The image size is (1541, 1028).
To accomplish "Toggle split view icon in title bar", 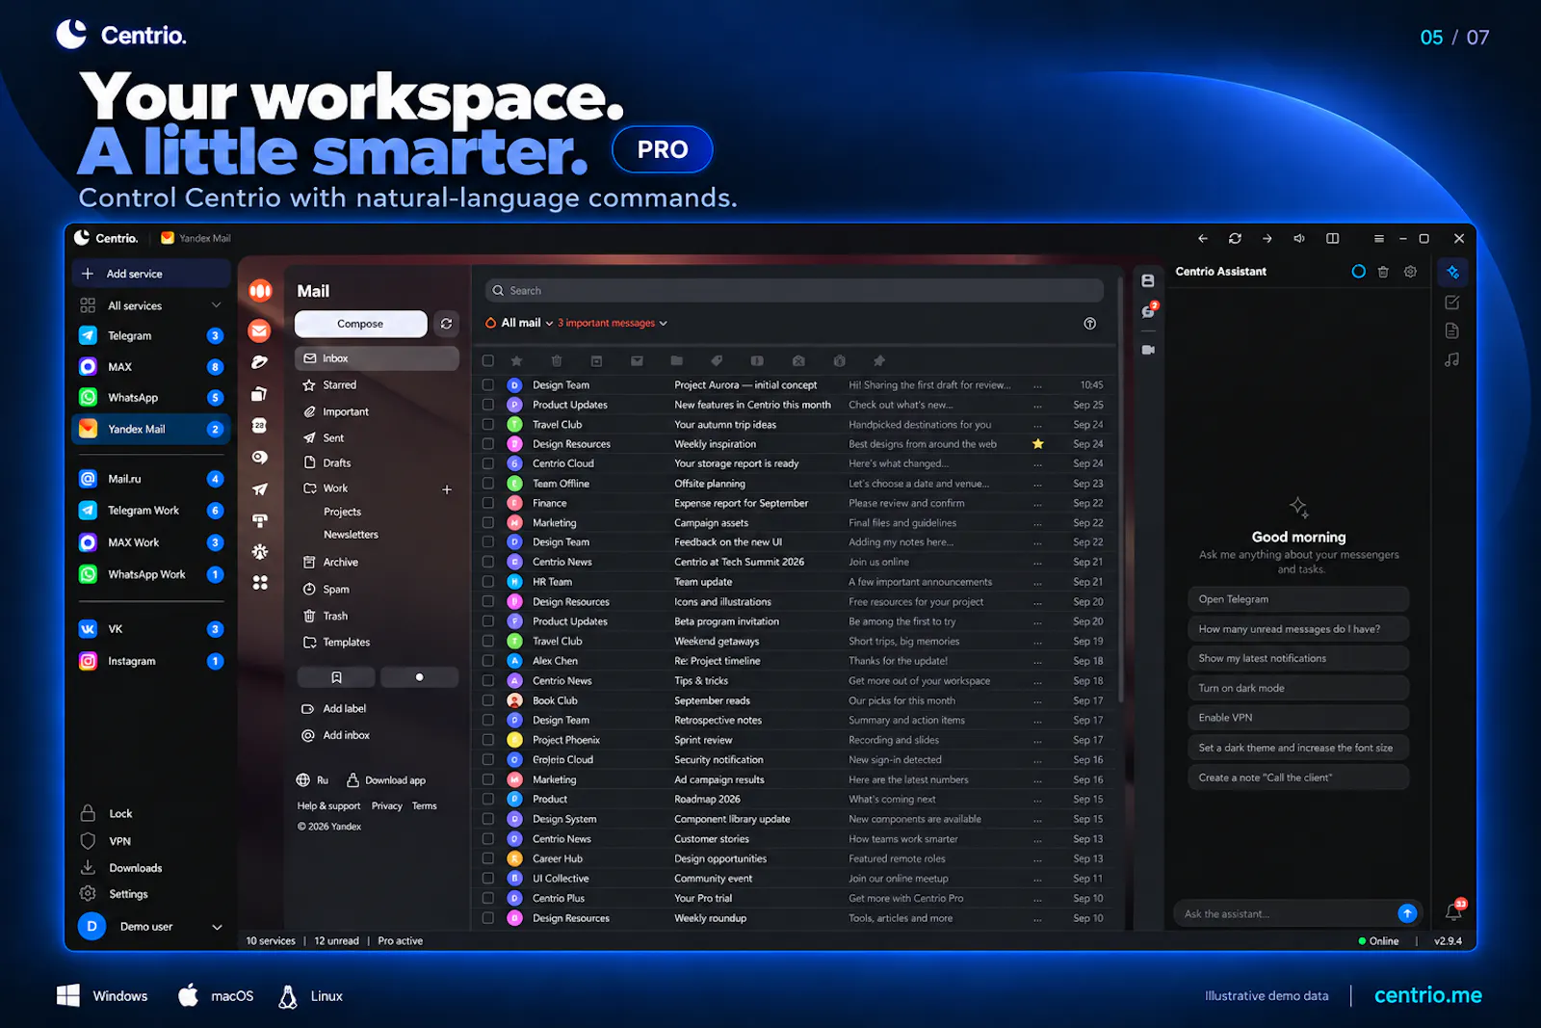I will 1332,238.
